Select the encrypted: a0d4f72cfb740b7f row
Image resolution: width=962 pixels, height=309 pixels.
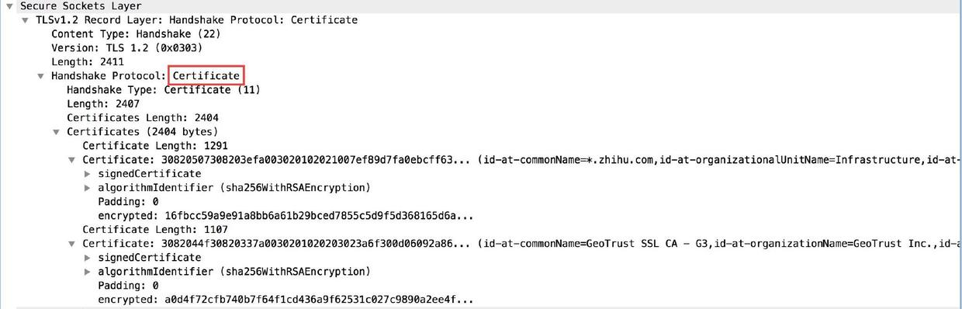click(x=481, y=300)
